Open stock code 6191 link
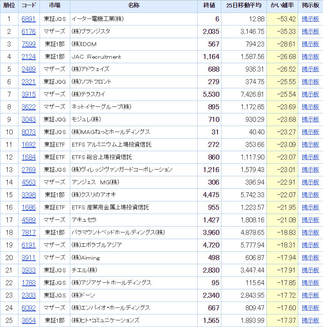This screenshot has width=323, height=327. click(29, 245)
